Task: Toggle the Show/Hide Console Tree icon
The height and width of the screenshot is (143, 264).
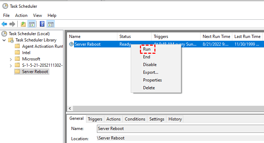Action: pyautogui.click(x=31, y=24)
